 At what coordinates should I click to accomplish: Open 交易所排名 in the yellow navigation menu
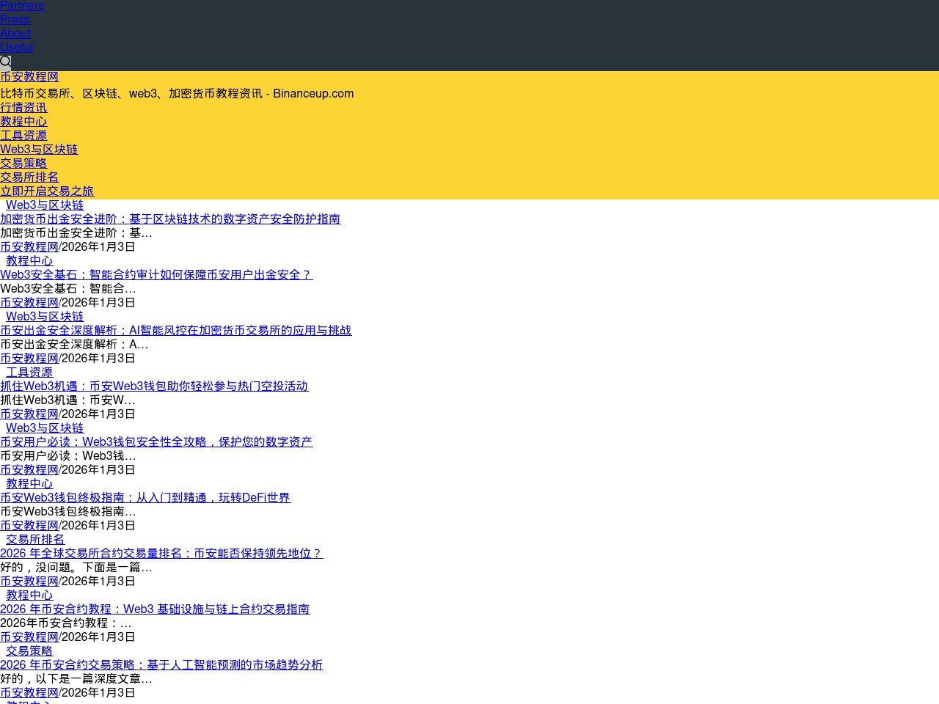(29, 177)
